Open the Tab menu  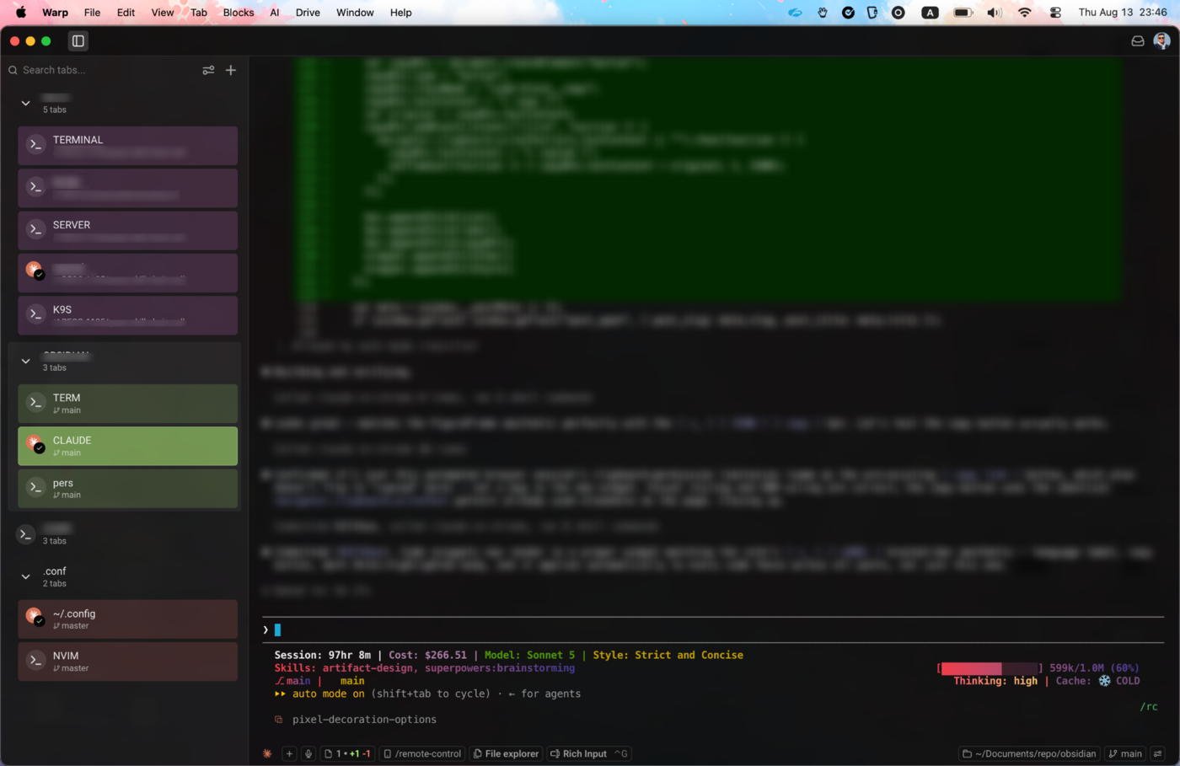tap(199, 13)
